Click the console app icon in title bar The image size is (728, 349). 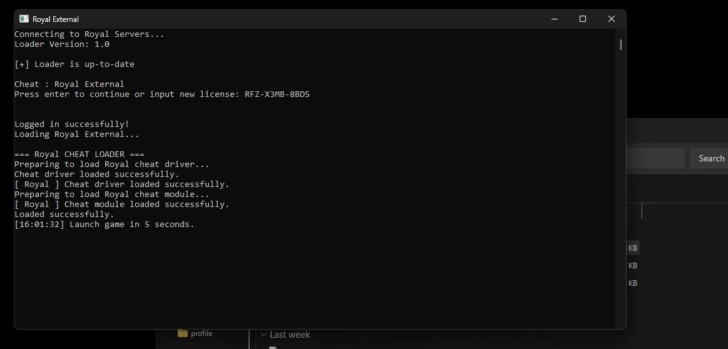[24, 19]
